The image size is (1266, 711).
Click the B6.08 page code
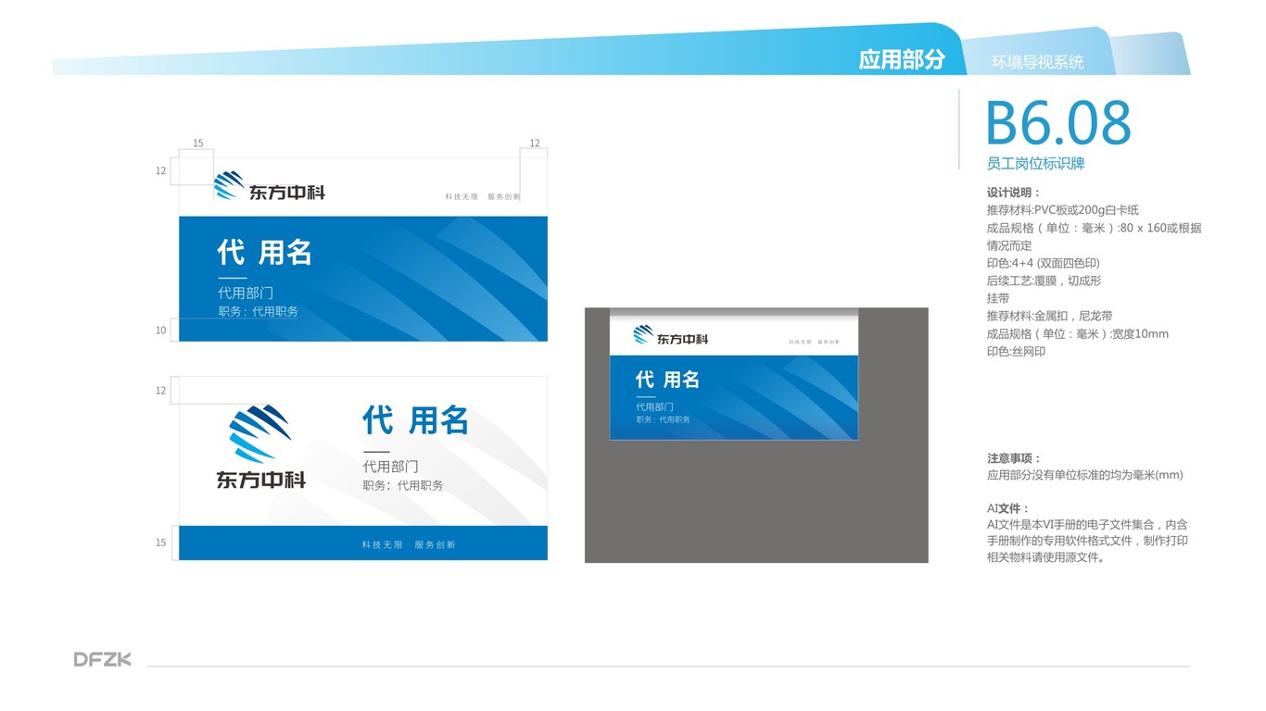click(x=1058, y=122)
